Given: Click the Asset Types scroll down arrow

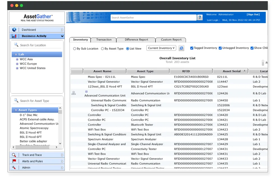Looking at the screenshot, I should (x=60, y=143).
